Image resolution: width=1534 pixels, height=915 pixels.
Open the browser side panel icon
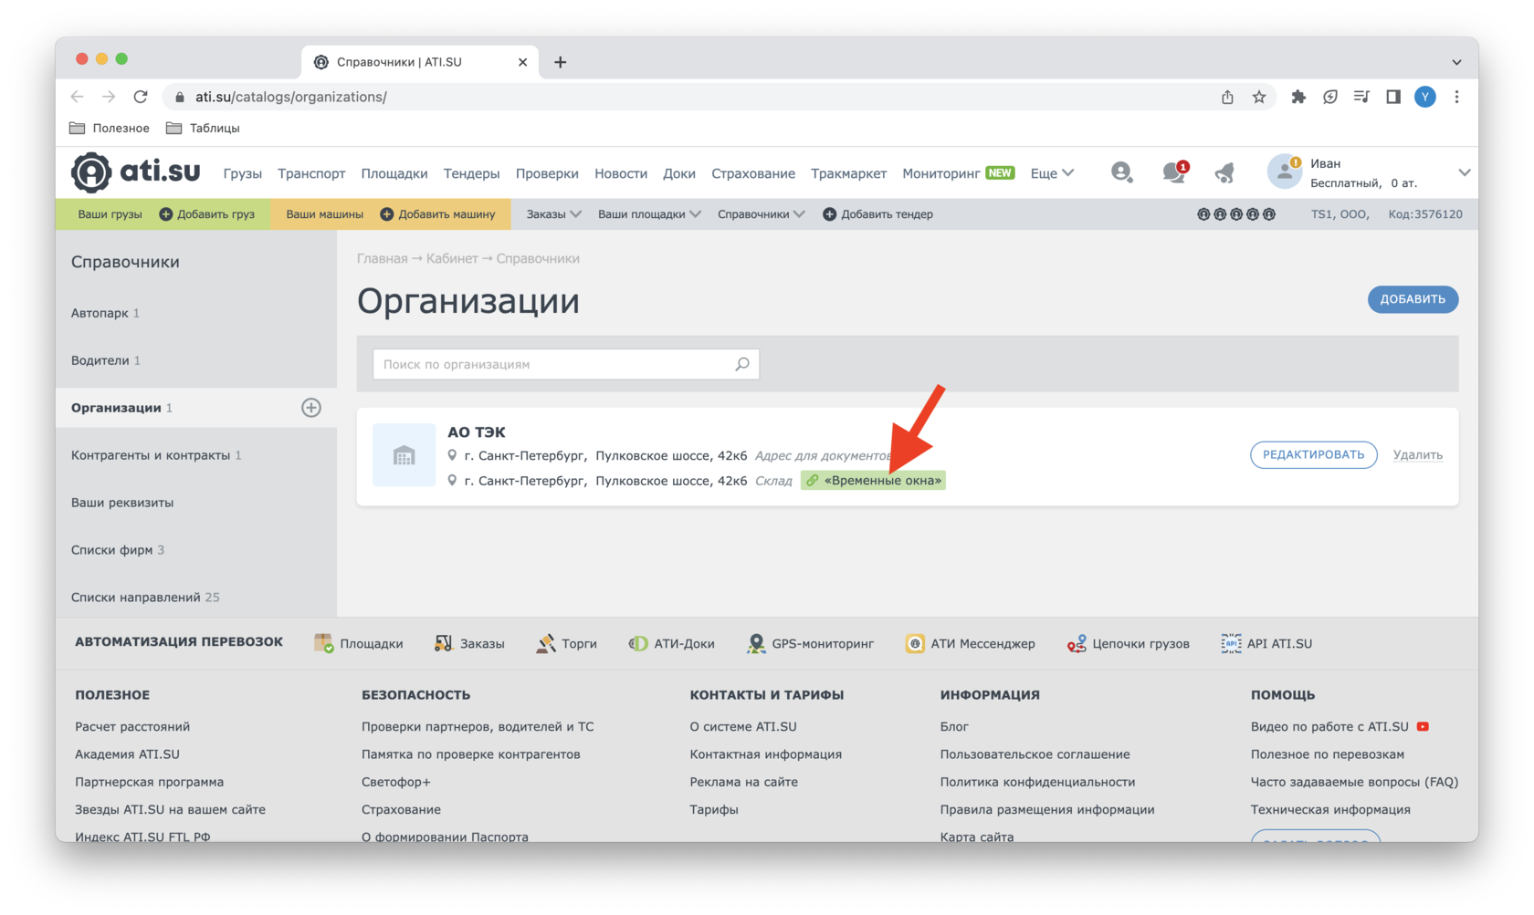coord(1393,97)
